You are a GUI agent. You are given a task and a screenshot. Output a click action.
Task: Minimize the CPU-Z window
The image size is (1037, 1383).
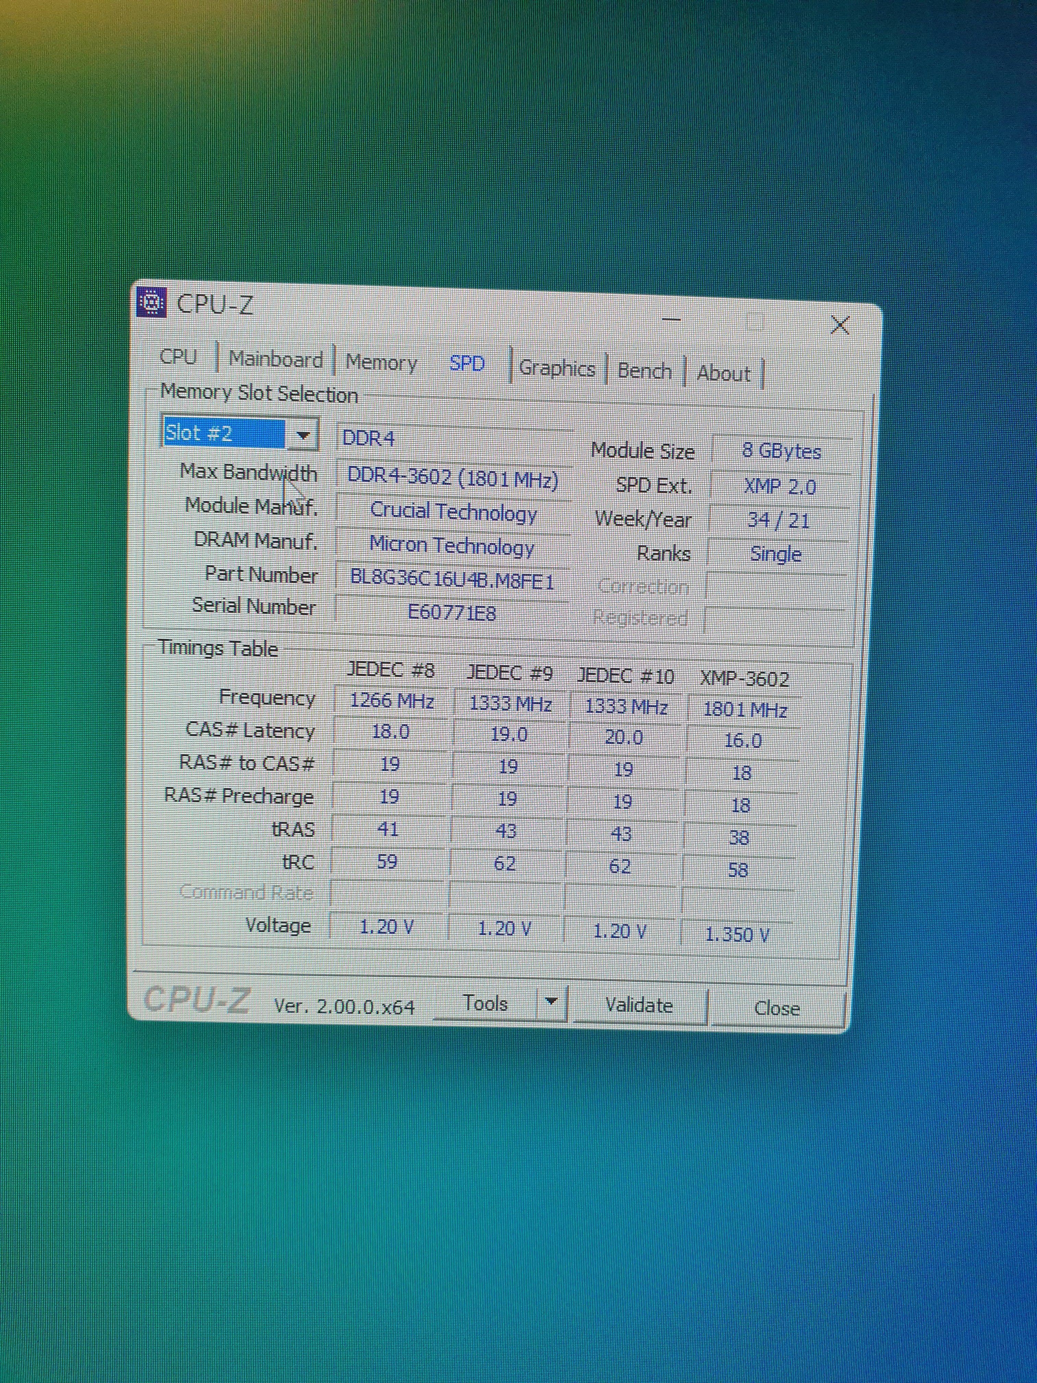(x=671, y=319)
